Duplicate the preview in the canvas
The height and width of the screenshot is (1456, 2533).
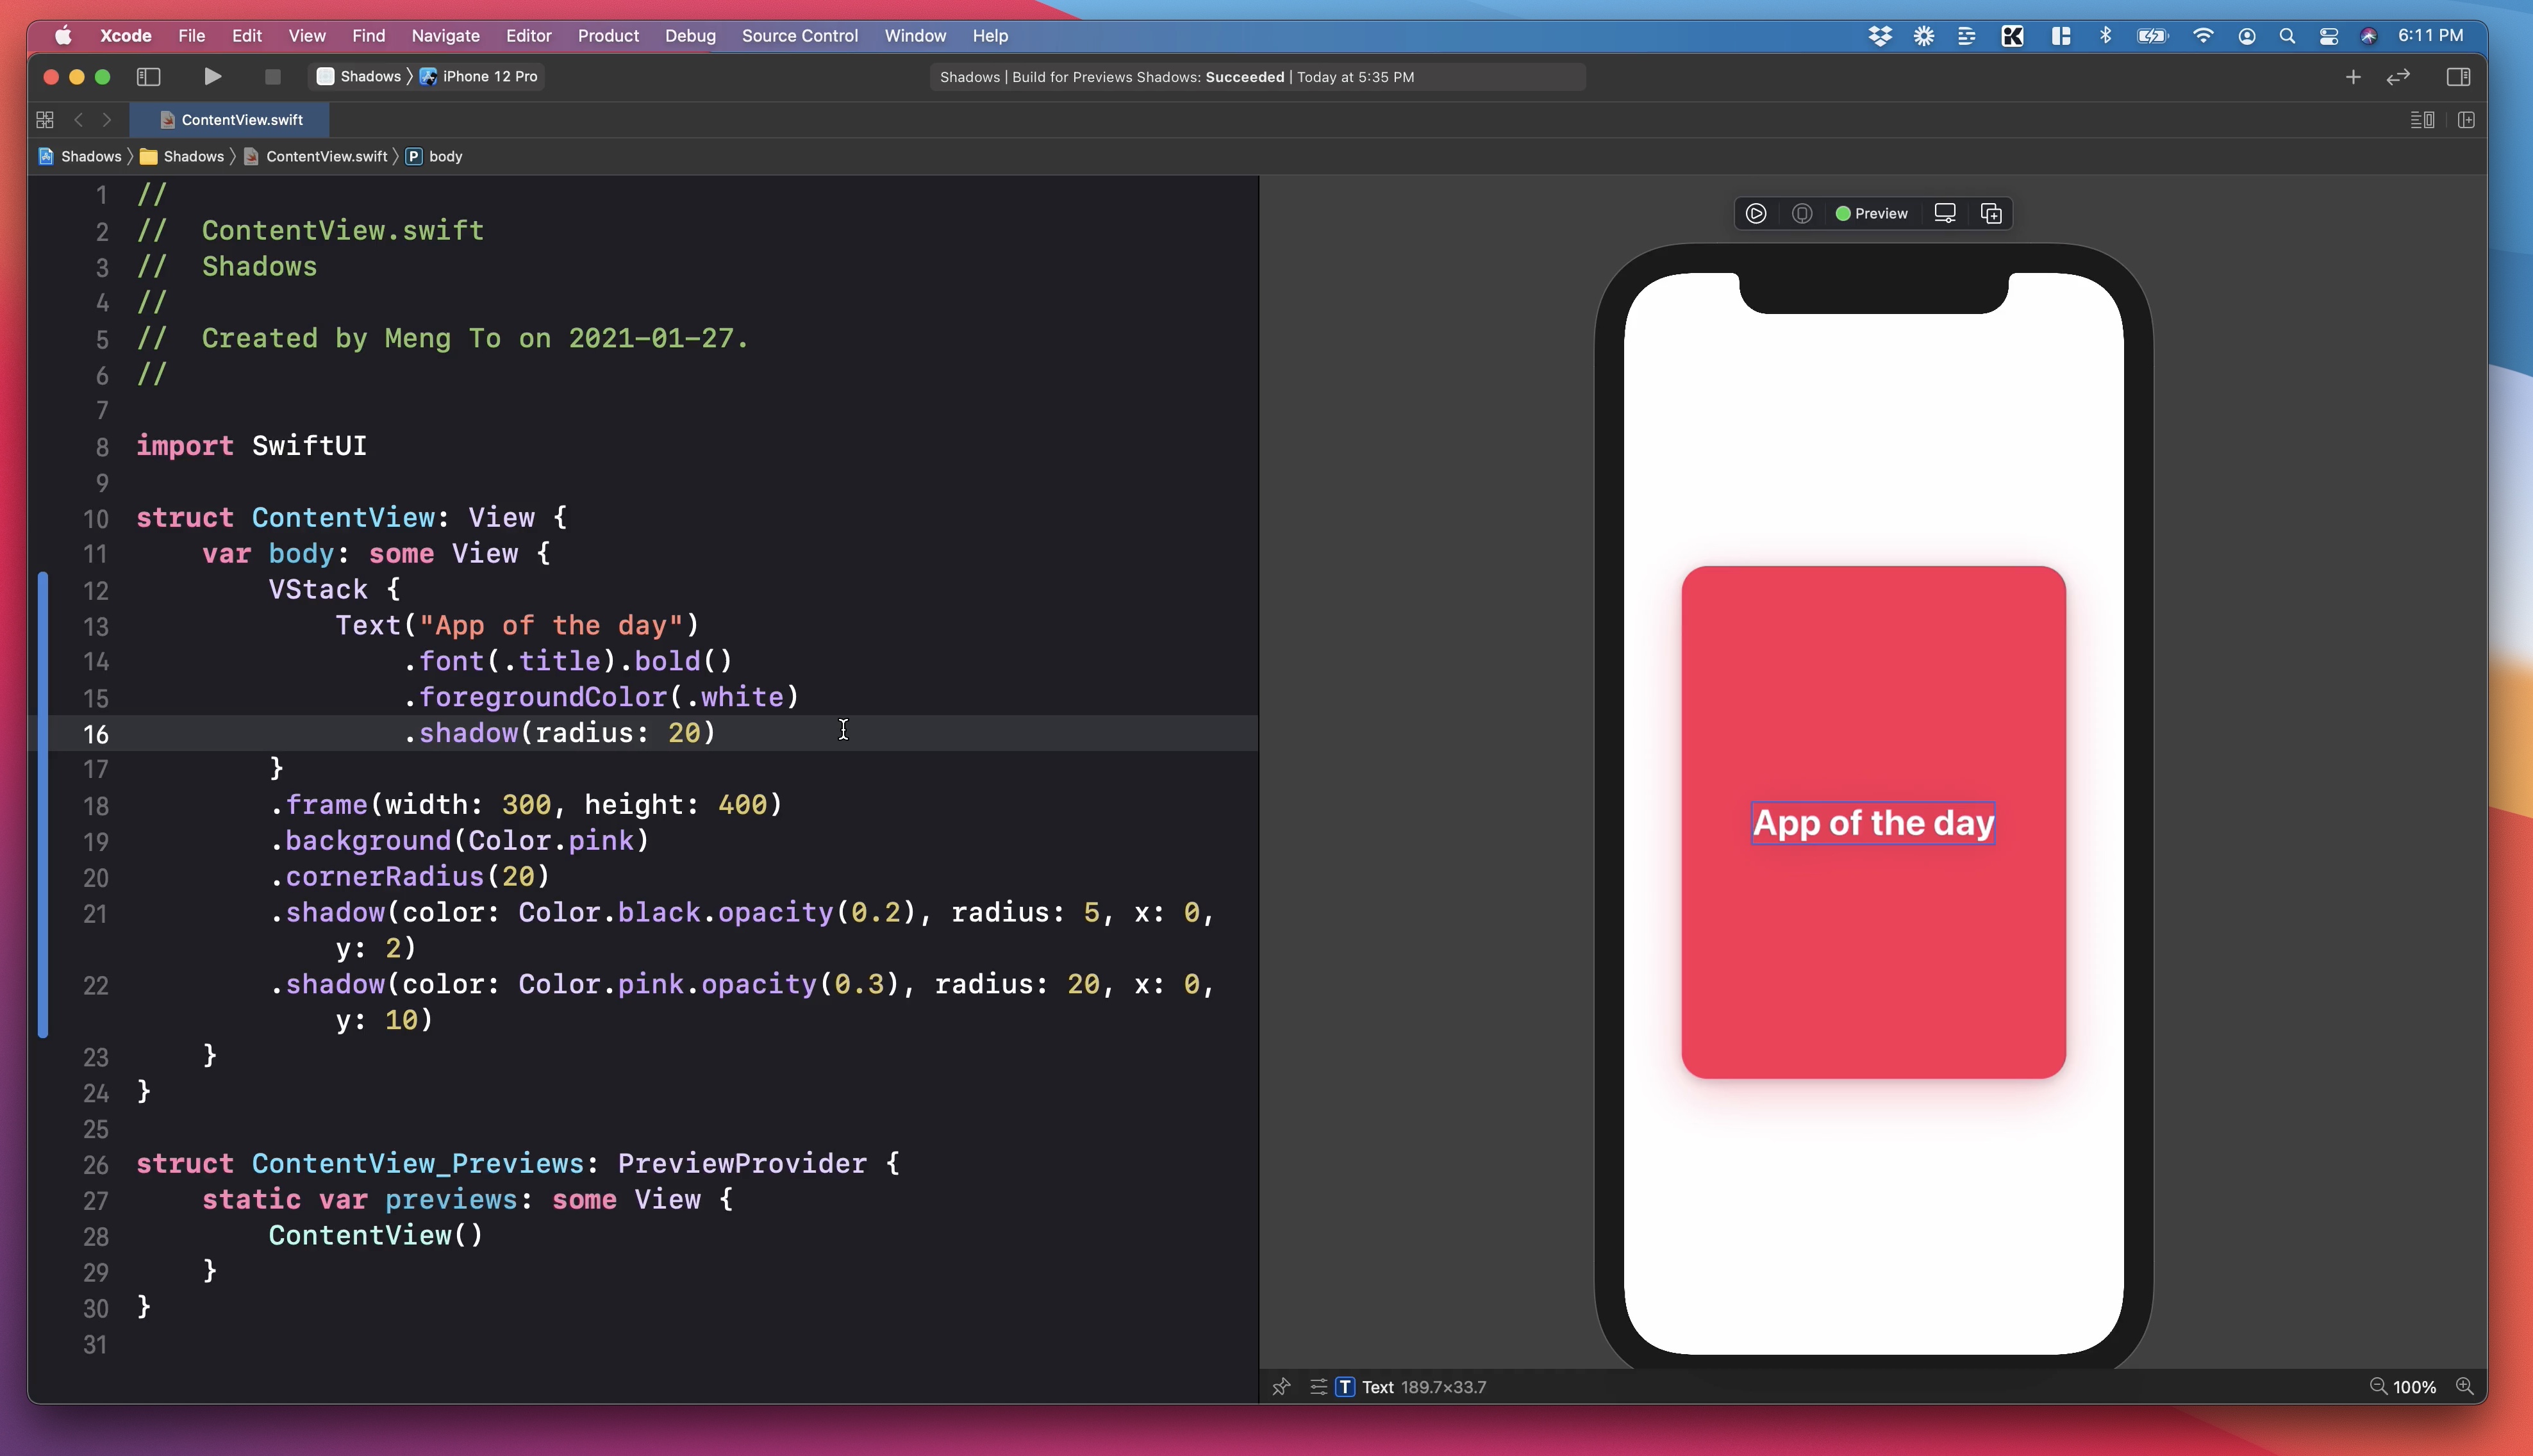point(1991,213)
